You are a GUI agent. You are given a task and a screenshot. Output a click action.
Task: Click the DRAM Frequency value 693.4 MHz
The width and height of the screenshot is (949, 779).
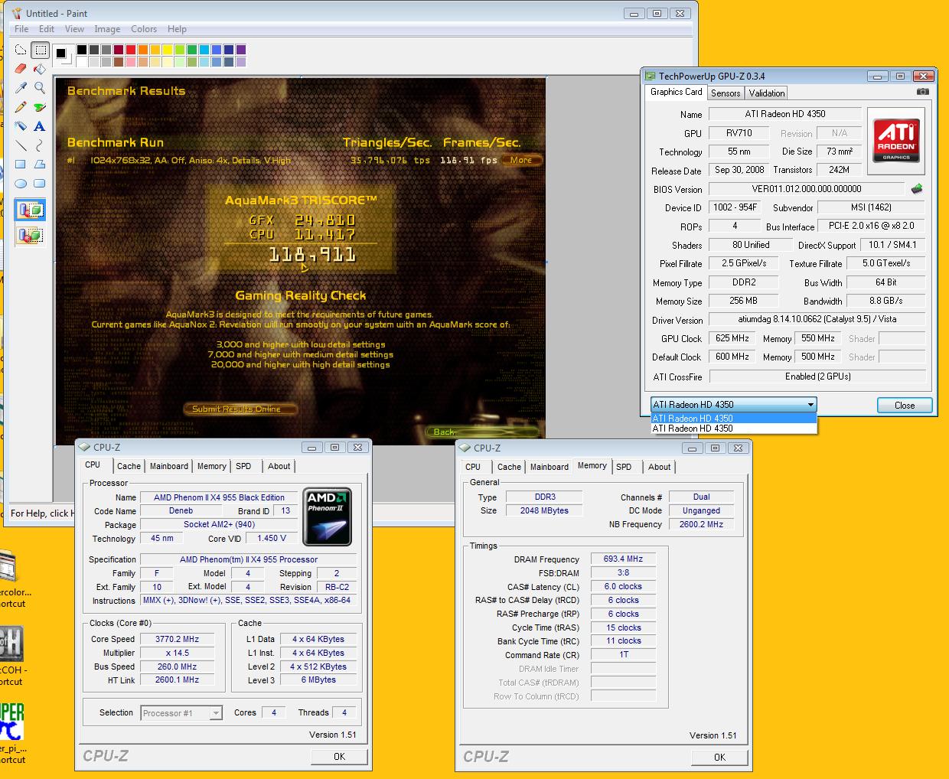(x=623, y=559)
